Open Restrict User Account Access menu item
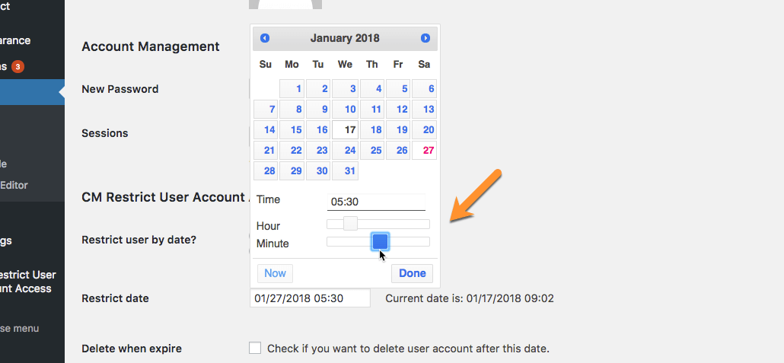This screenshot has width=784, height=363. [x=26, y=282]
